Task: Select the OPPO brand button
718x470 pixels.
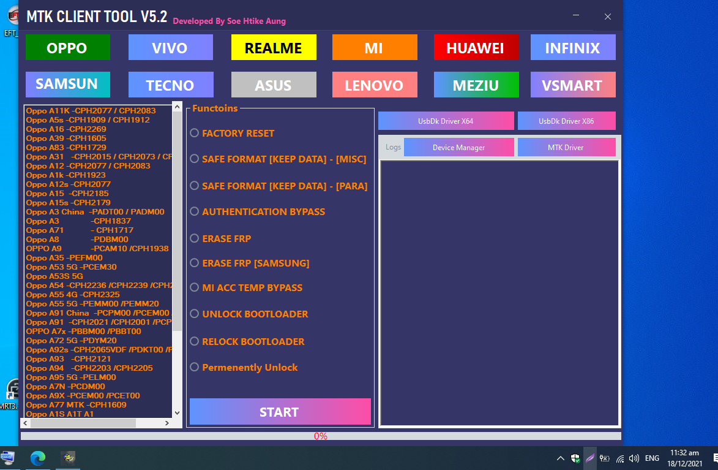Action: 68,47
